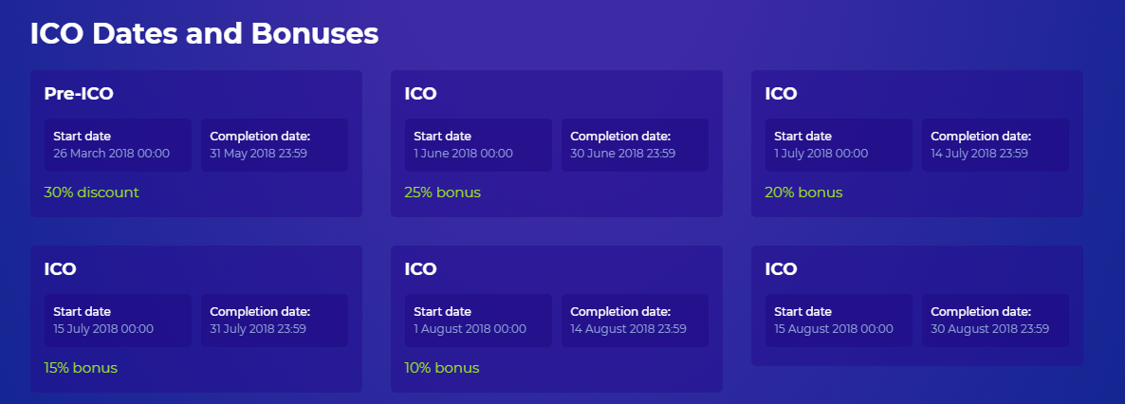The width and height of the screenshot is (1125, 404).
Task: Select the 1 June 2018 start date box
Action: pos(478,145)
